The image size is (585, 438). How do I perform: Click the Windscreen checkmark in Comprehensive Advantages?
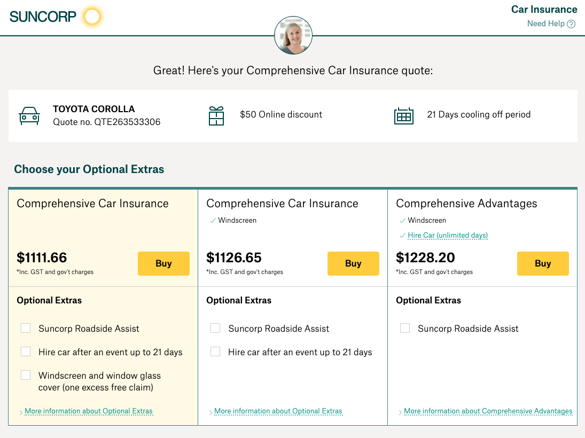click(x=402, y=221)
